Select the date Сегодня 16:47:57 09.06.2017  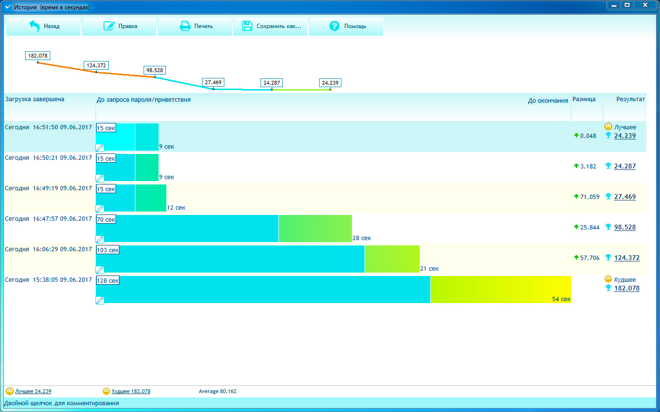point(48,219)
